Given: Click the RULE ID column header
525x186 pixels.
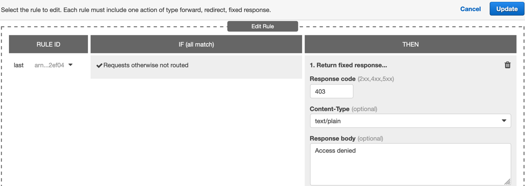Looking at the screenshot, I should [x=48, y=45].
